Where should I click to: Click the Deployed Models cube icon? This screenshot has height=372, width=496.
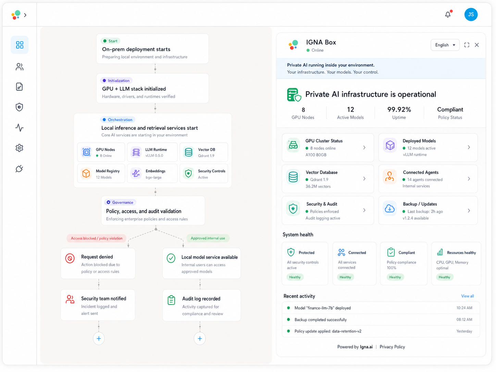390,145
